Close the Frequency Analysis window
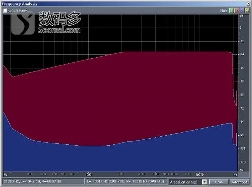This screenshot has width=252, height=187. pos(248,4)
